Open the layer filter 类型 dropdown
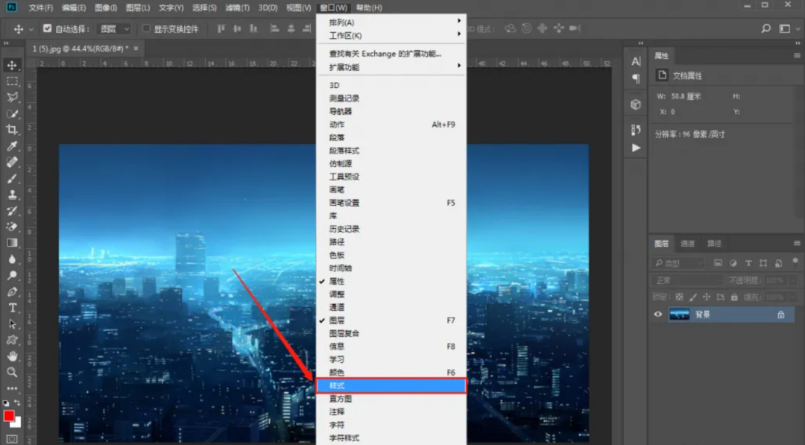805x445 pixels. 677,262
